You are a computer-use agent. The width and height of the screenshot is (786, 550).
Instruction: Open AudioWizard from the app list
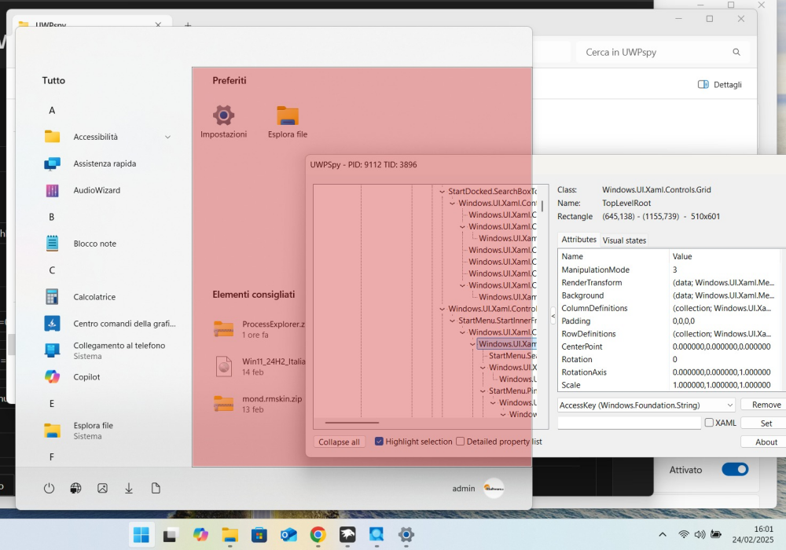pos(107,190)
